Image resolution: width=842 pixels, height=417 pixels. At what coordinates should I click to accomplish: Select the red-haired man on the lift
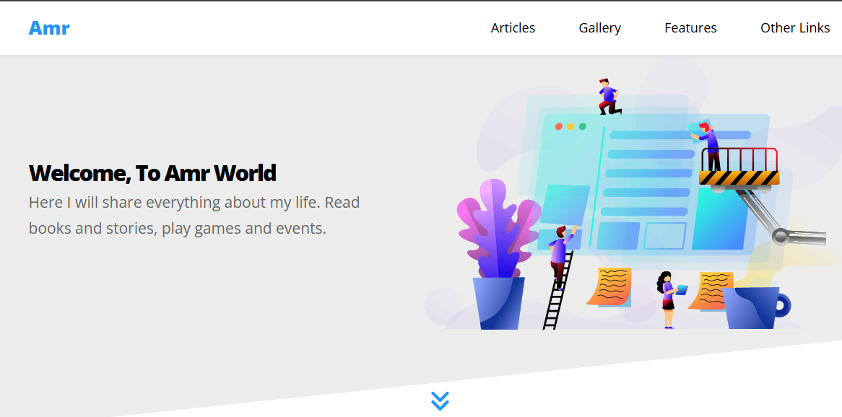click(709, 145)
